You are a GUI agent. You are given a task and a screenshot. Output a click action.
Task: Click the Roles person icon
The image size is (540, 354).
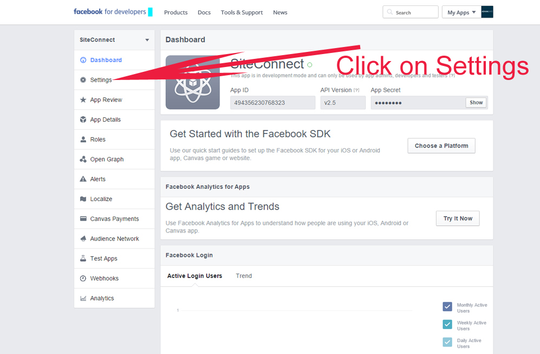(x=83, y=139)
